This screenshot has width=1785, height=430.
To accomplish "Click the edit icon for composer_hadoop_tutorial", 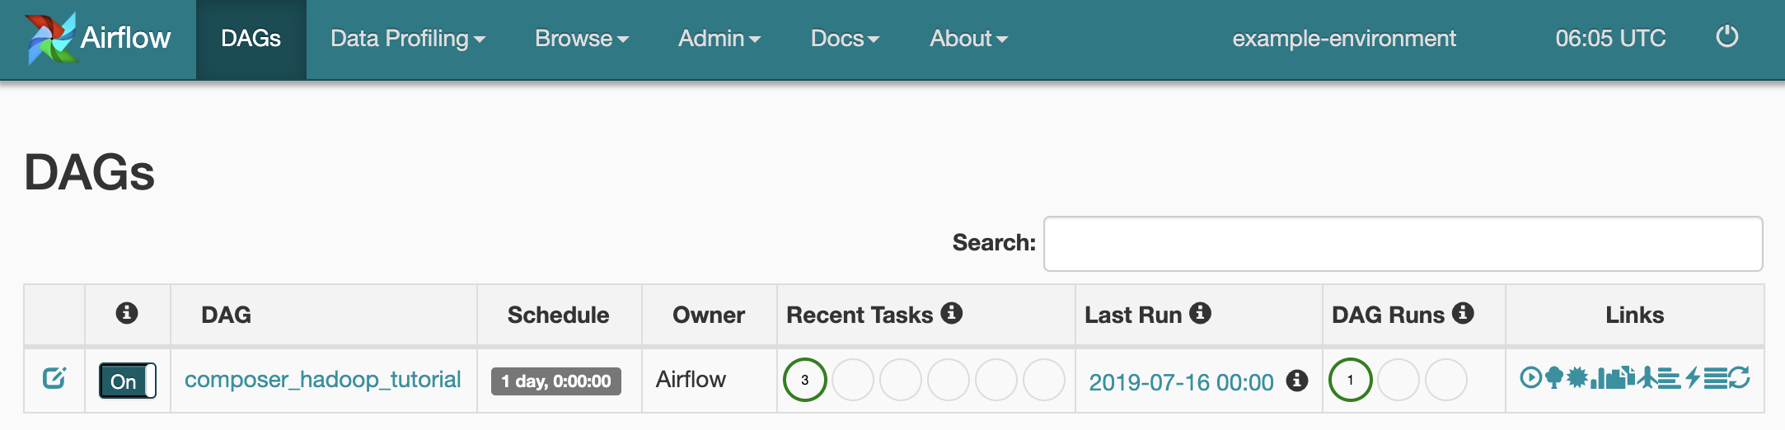I will [x=54, y=378].
